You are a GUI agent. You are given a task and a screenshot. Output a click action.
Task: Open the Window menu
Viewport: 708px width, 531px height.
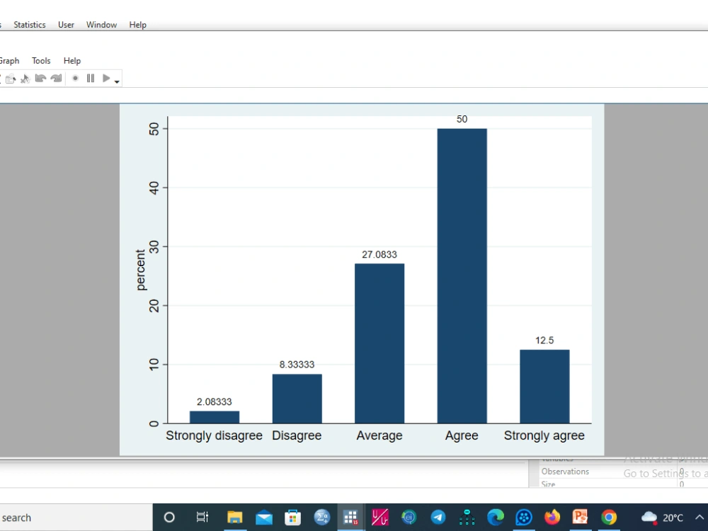[x=101, y=25]
